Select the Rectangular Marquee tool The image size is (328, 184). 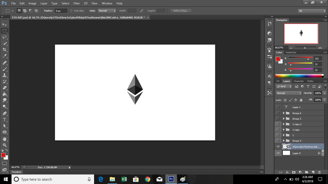tap(4, 31)
